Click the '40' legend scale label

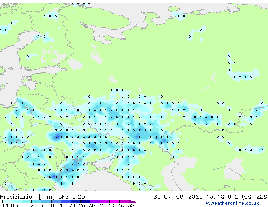(111, 205)
